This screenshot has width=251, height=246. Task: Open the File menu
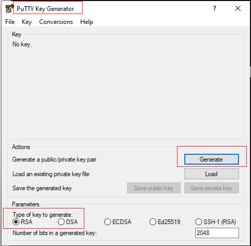click(10, 22)
